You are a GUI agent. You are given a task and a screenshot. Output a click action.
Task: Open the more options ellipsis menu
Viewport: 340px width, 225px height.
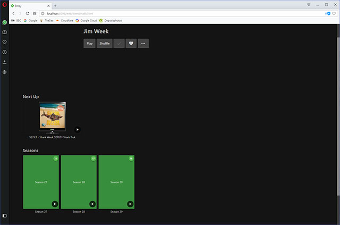(x=143, y=44)
